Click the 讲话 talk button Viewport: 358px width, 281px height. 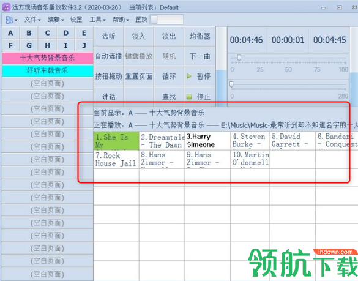(108, 96)
